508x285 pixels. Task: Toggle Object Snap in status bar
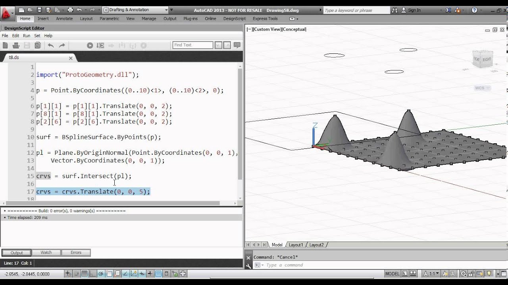click(109, 274)
